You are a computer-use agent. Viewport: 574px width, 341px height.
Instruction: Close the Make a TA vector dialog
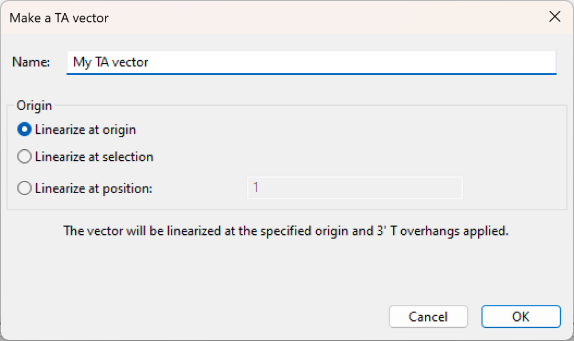554,17
